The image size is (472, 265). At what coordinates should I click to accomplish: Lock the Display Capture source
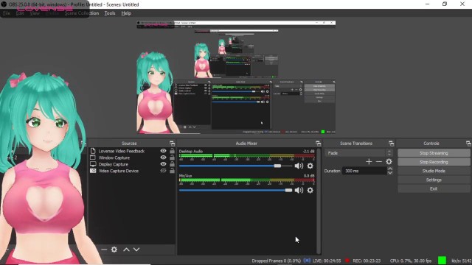(172, 164)
